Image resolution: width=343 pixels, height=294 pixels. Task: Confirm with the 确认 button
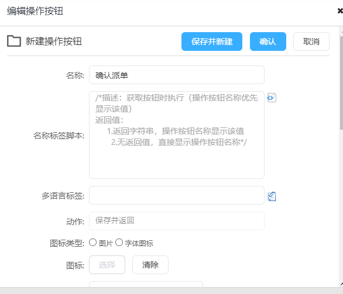pyautogui.click(x=268, y=41)
